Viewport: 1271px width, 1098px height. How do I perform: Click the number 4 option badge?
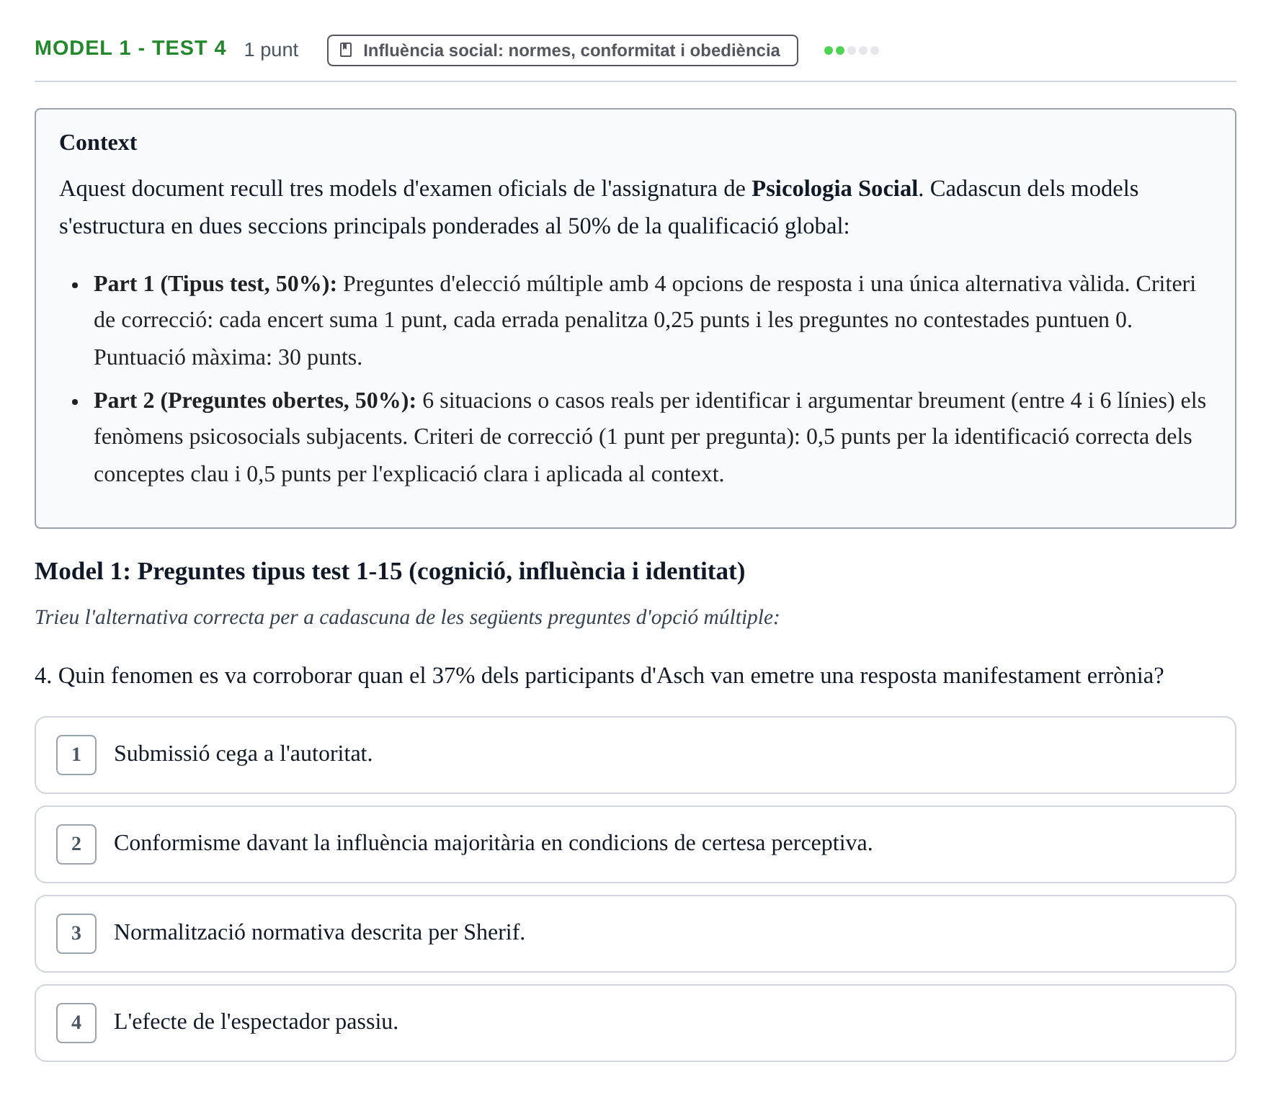(76, 1023)
